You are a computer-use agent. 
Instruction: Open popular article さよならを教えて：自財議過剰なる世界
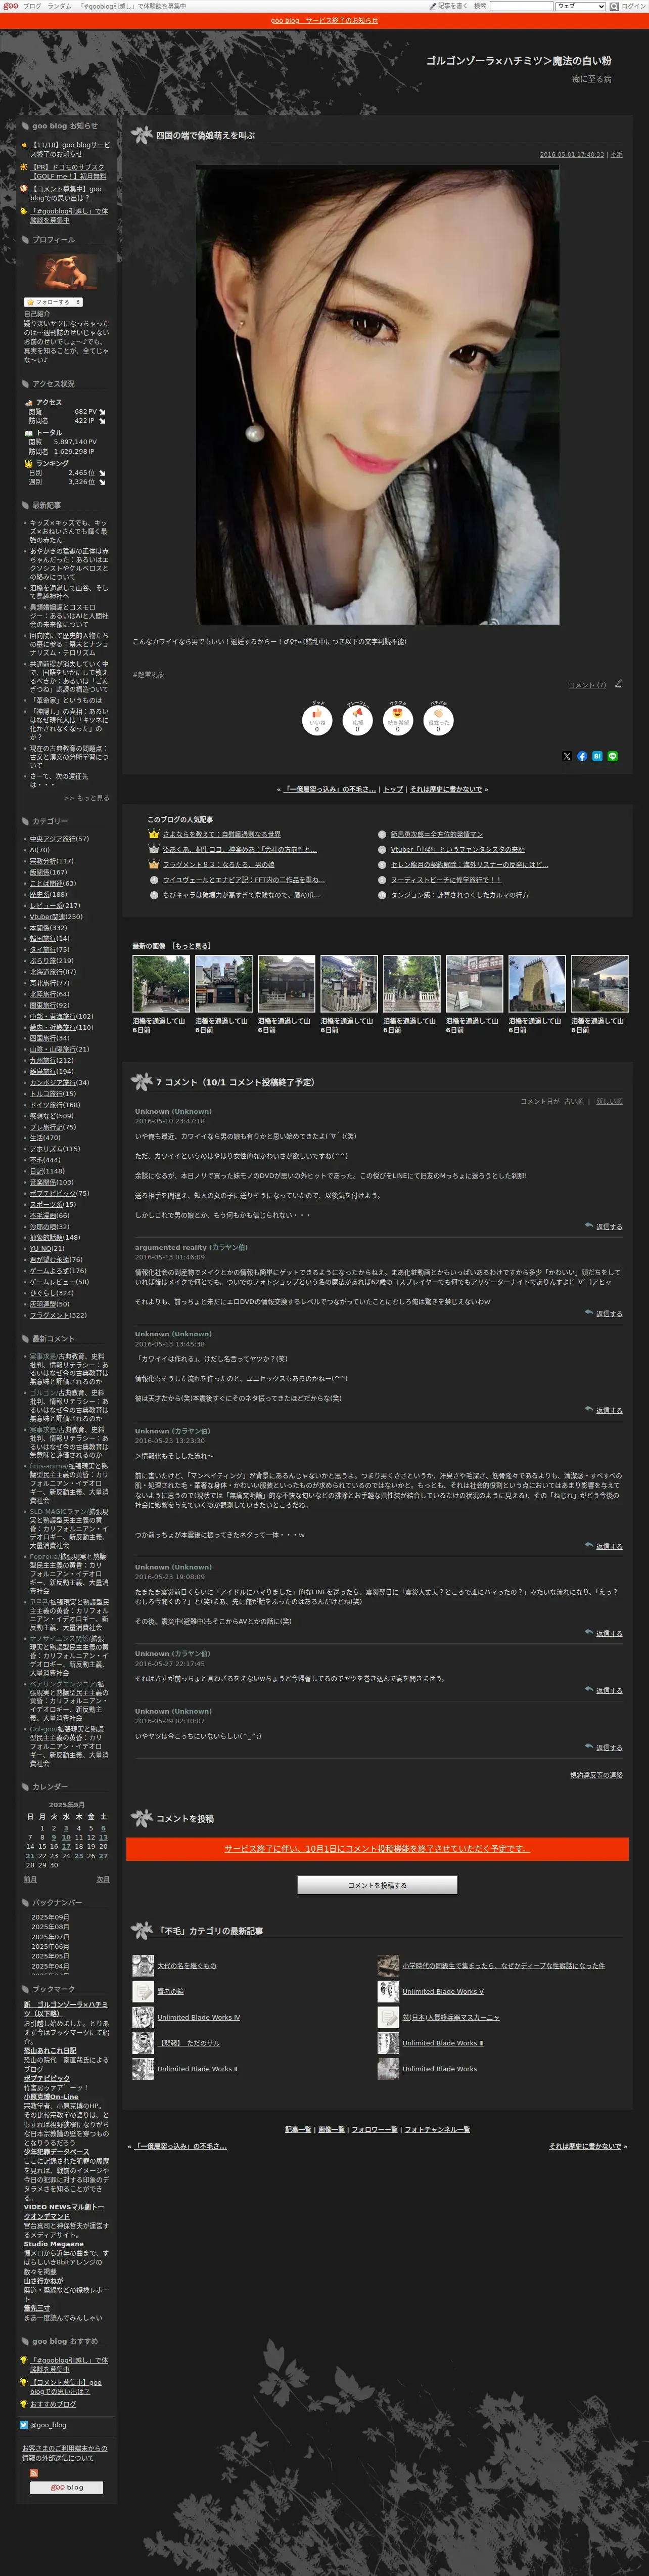[x=221, y=834]
